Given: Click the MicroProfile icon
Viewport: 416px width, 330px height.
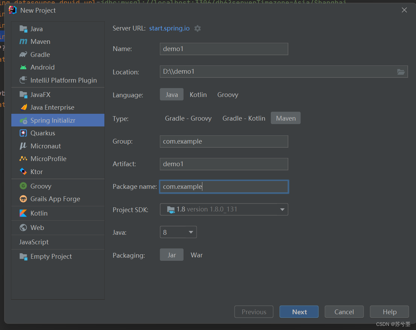Looking at the screenshot, I should click(x=23, y=159).
